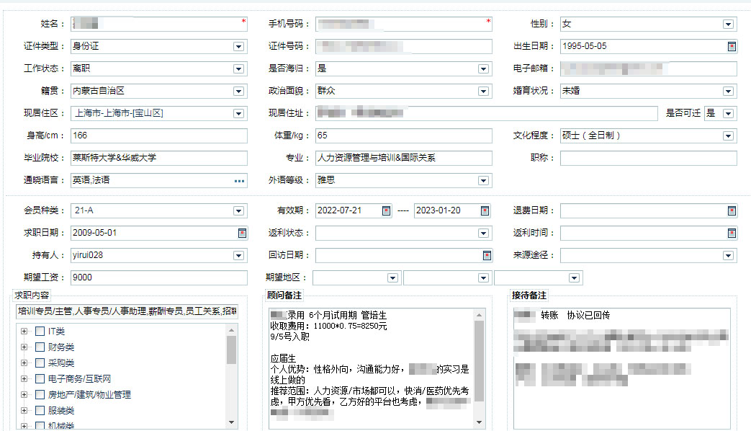The height and width of the screenshot is (431, 751).
Task: Click the 姓名 input field
Action: 159,24
